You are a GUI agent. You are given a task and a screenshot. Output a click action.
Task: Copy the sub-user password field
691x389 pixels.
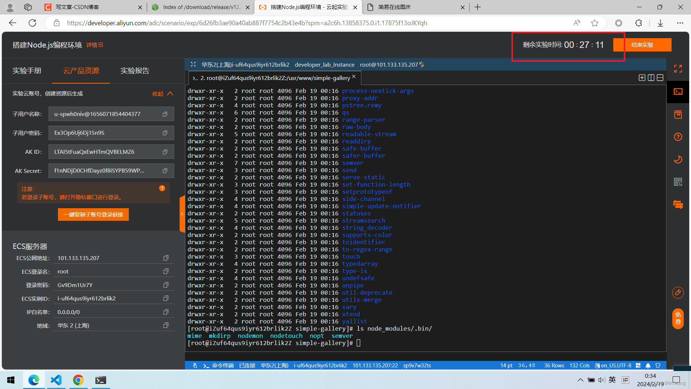click(x=165, y=133)
